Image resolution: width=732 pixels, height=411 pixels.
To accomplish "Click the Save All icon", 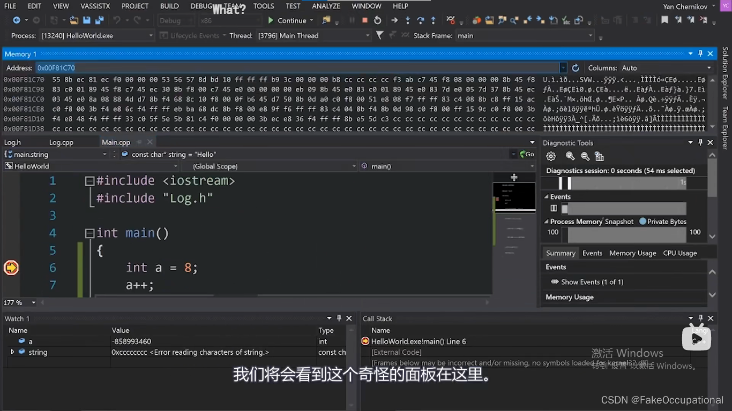I will pyautogui.click(x=99, y=20).
